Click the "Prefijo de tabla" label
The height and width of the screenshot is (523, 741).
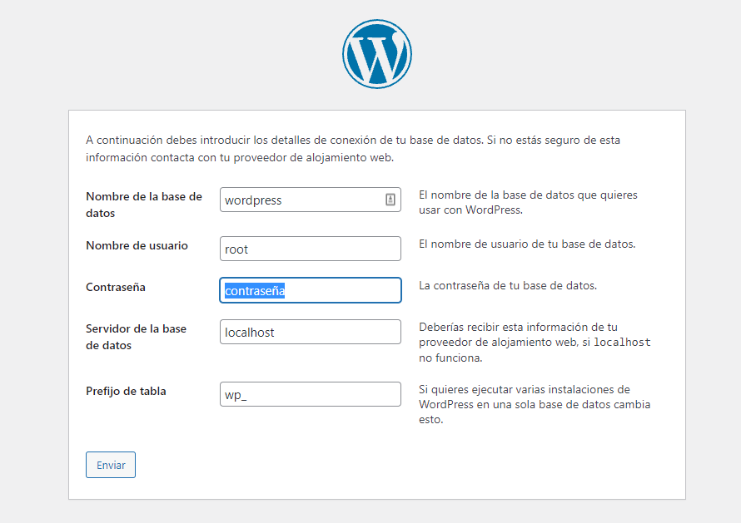126,391
